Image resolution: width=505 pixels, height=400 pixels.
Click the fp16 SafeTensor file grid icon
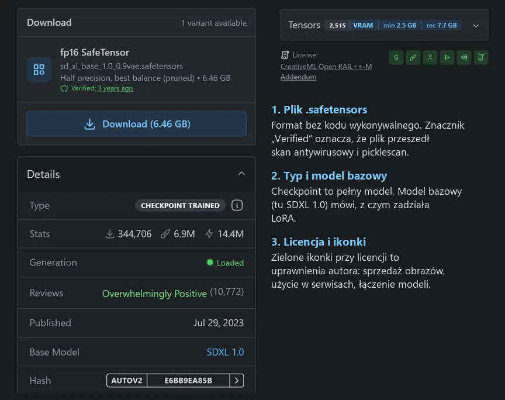39,70
